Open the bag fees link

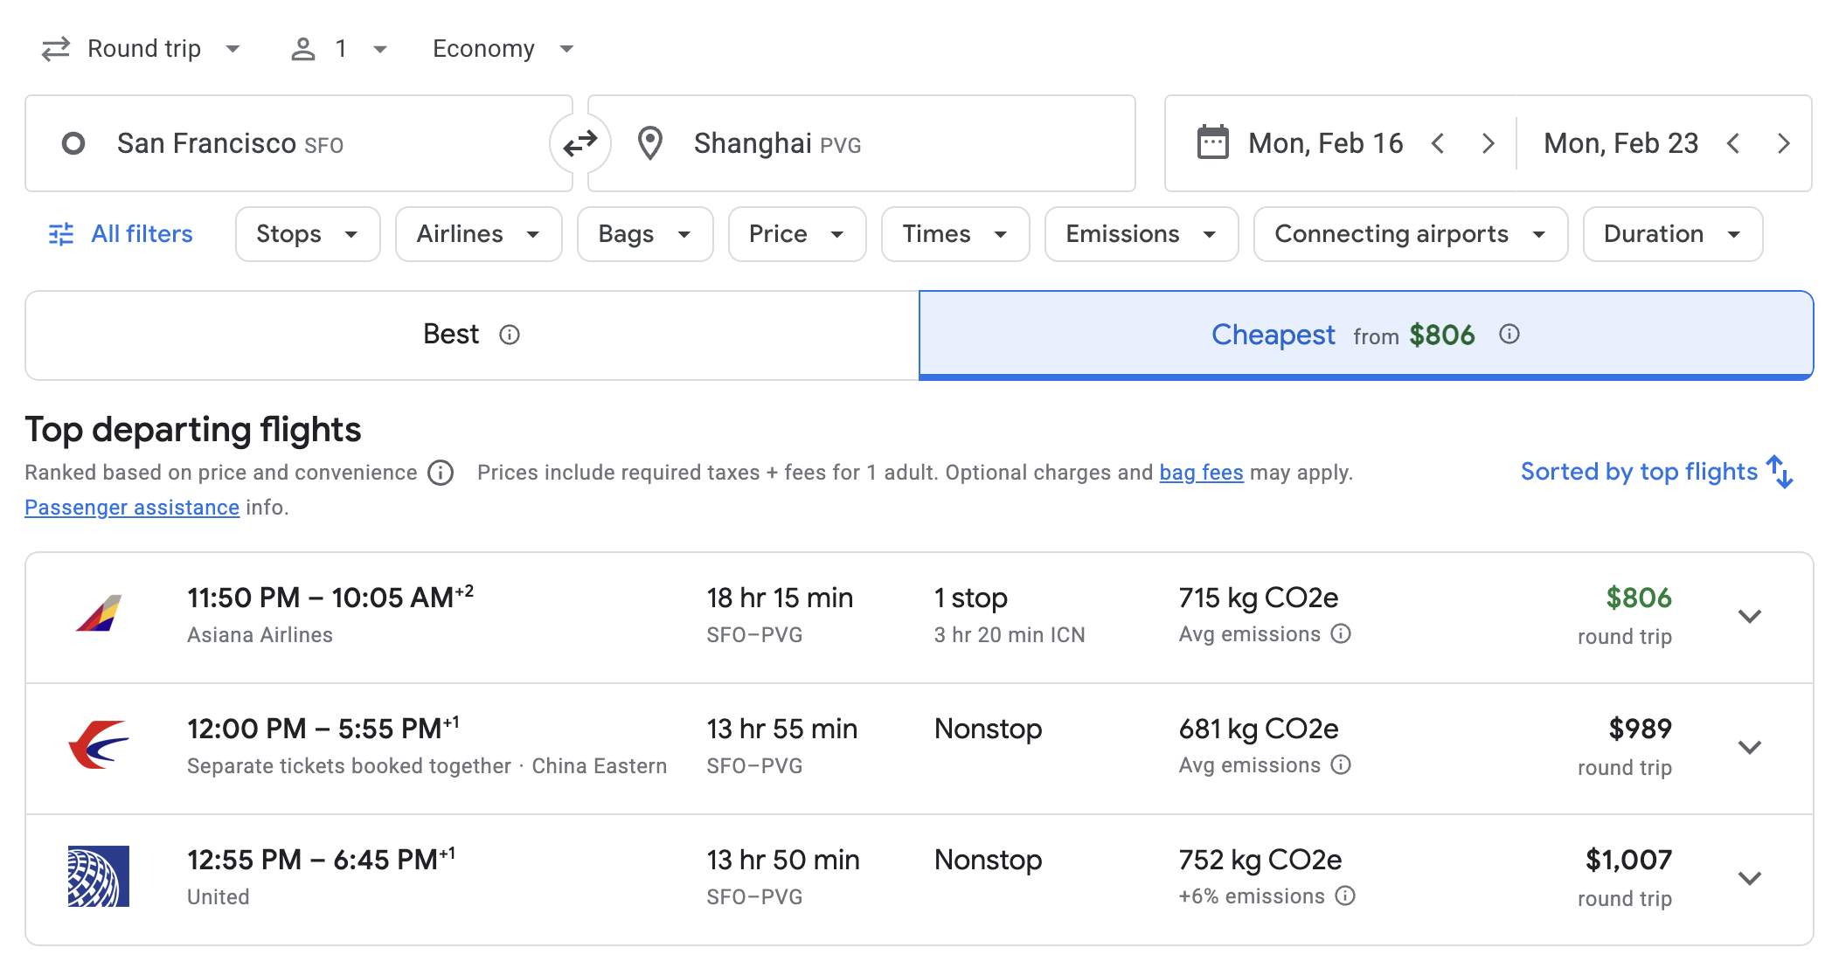1201,473
